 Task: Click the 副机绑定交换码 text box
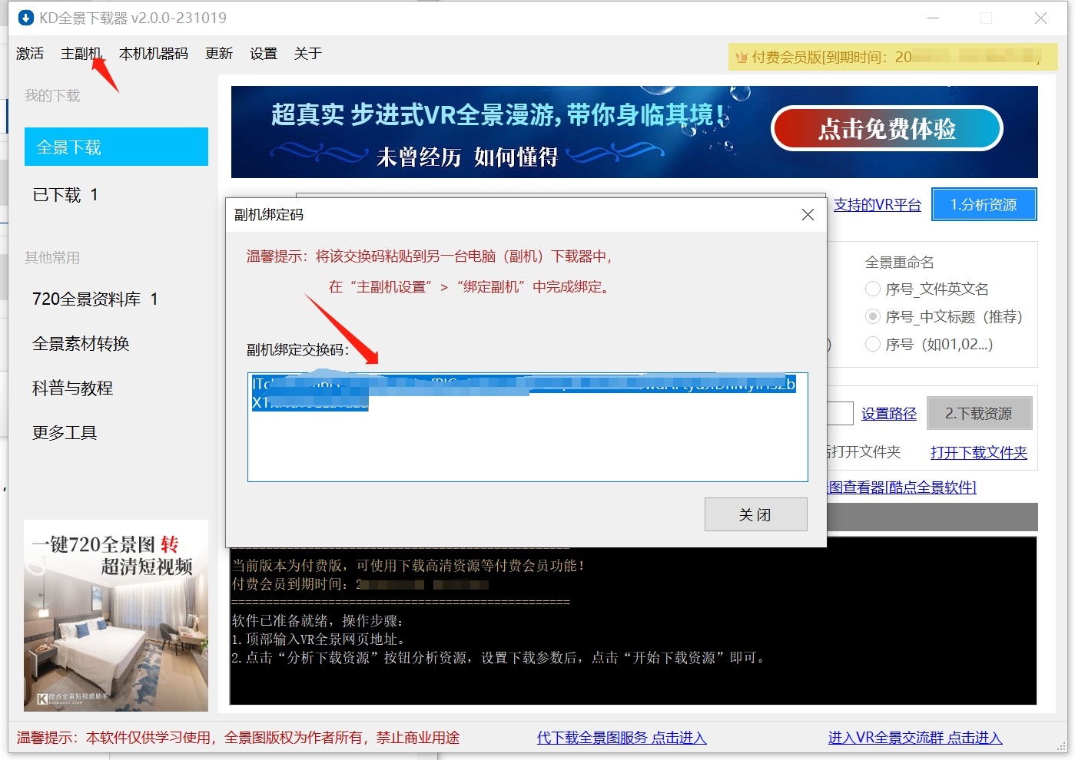tap(527, 428)
